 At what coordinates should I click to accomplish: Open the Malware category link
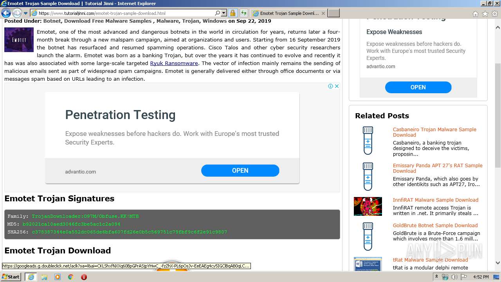(168, 21)
